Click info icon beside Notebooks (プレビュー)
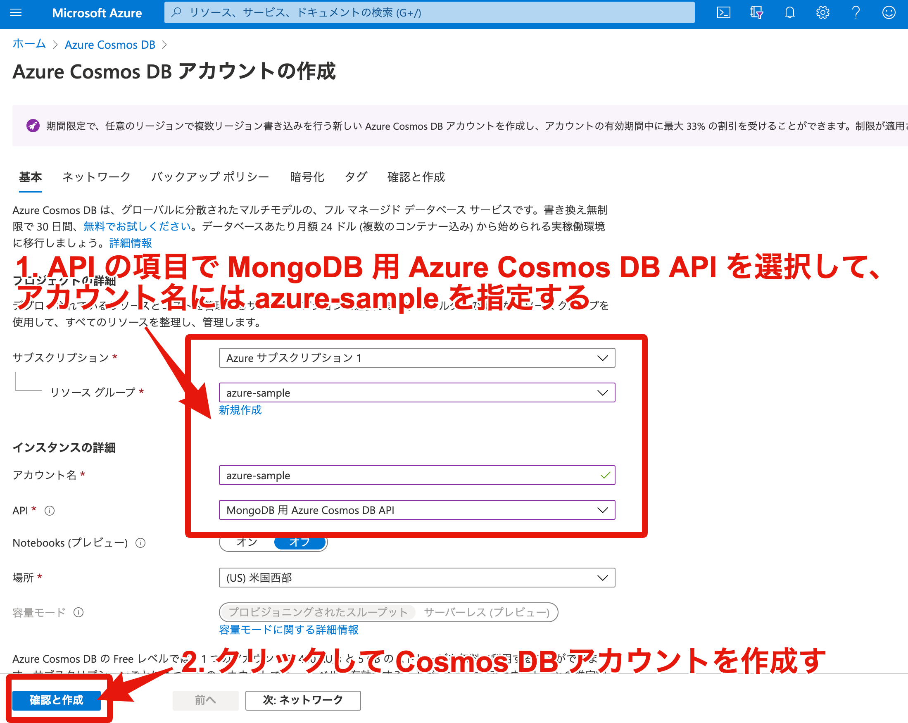Image resolution: width=908 pixels, height=723 pixels. click(140, 543)
